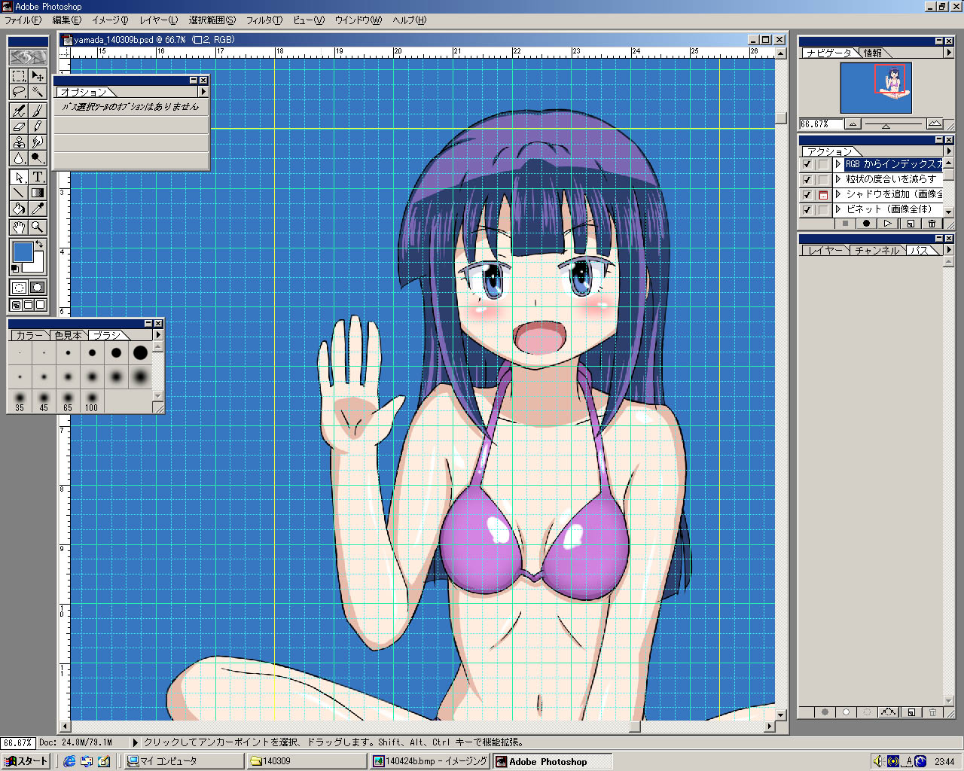
Task: Switch to Standard edit mode
Action: tap(19, 288)
